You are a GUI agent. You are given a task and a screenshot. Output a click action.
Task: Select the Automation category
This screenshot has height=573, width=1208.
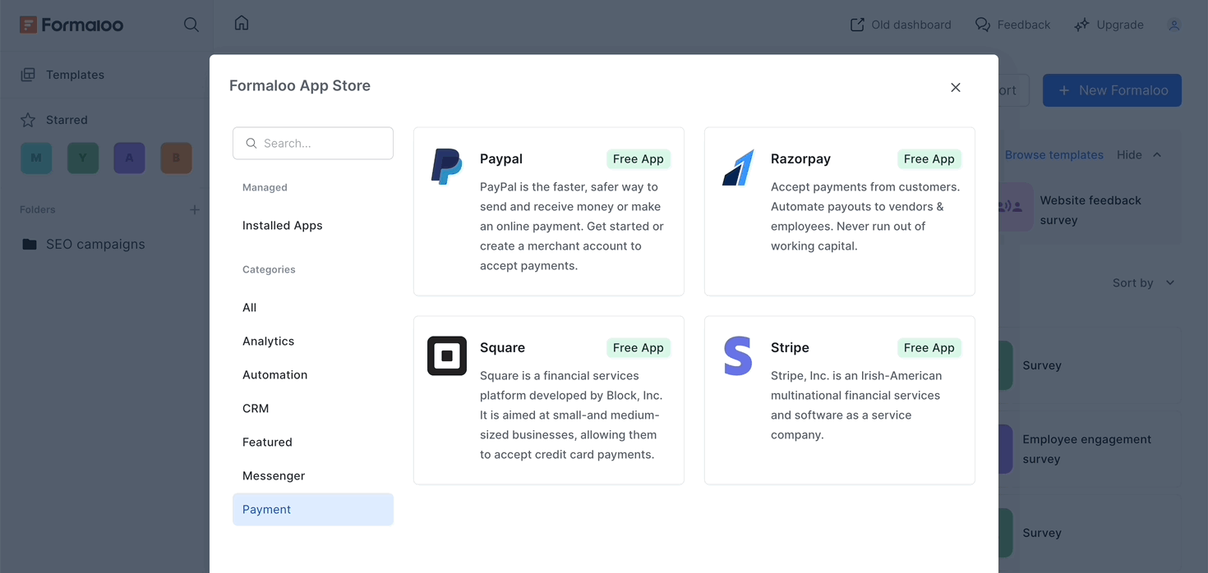point(275,374)
